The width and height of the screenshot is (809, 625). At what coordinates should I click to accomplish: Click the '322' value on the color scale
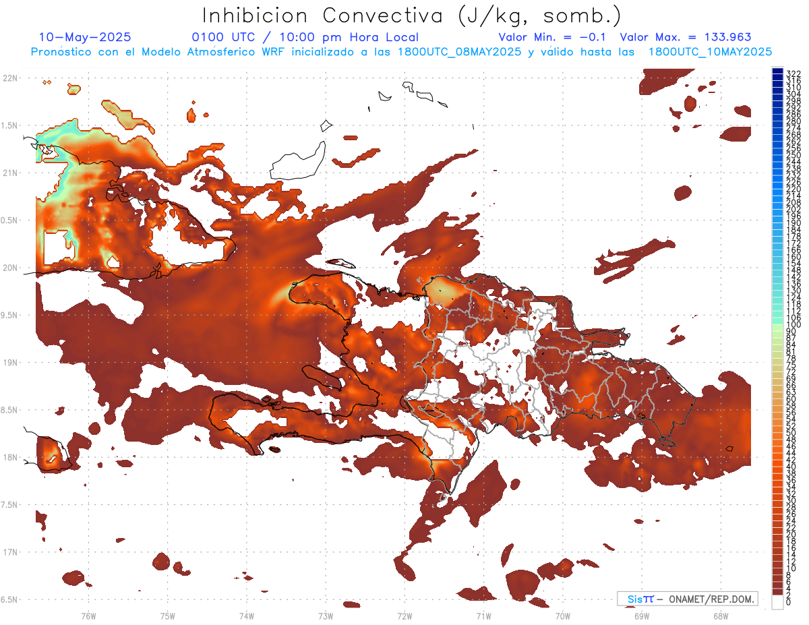coord(793,73)
